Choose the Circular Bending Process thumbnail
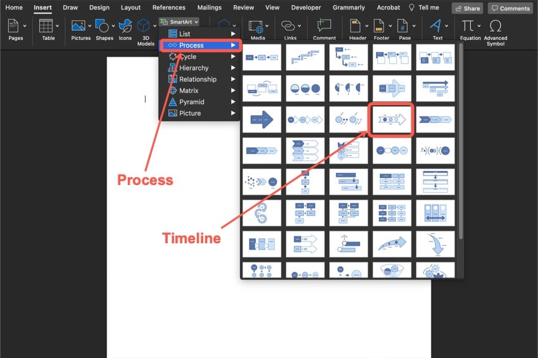This screenshot has width=538, height=358. pyautogui.click(x=262, y=213)
